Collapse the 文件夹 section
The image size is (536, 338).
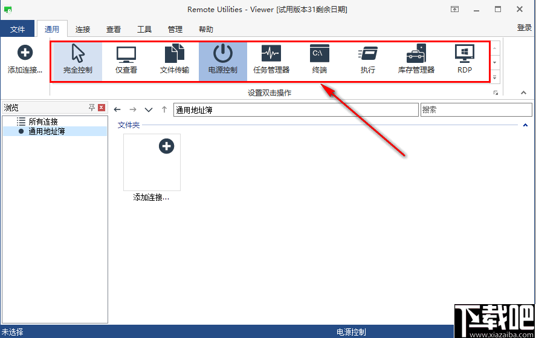[x=525, y=125]
